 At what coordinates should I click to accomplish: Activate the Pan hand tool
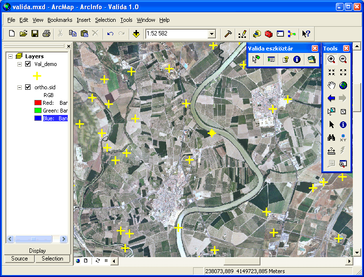pyautogui.click(x=332, y=85)
